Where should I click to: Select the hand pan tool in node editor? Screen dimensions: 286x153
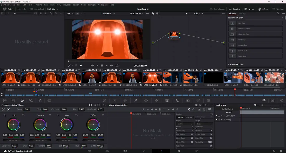[157, 14]
